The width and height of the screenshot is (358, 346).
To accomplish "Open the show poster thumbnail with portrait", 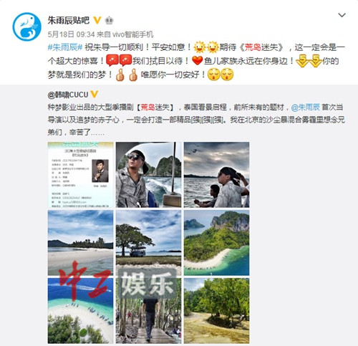I will click(x=80, y=175).
